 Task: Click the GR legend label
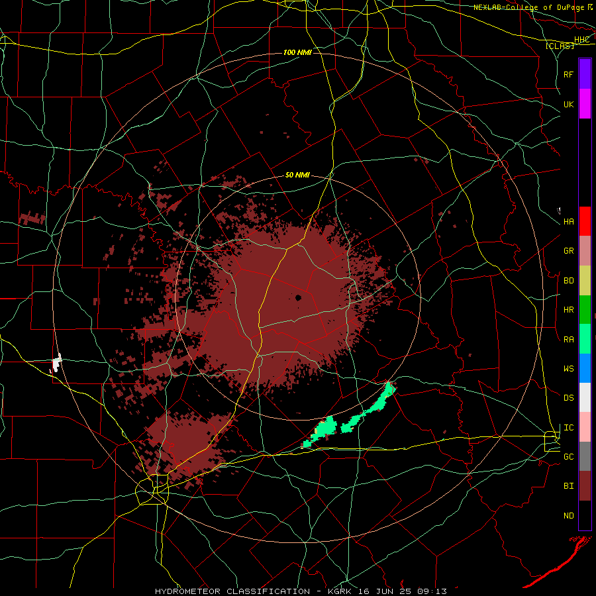pos(569,251)
